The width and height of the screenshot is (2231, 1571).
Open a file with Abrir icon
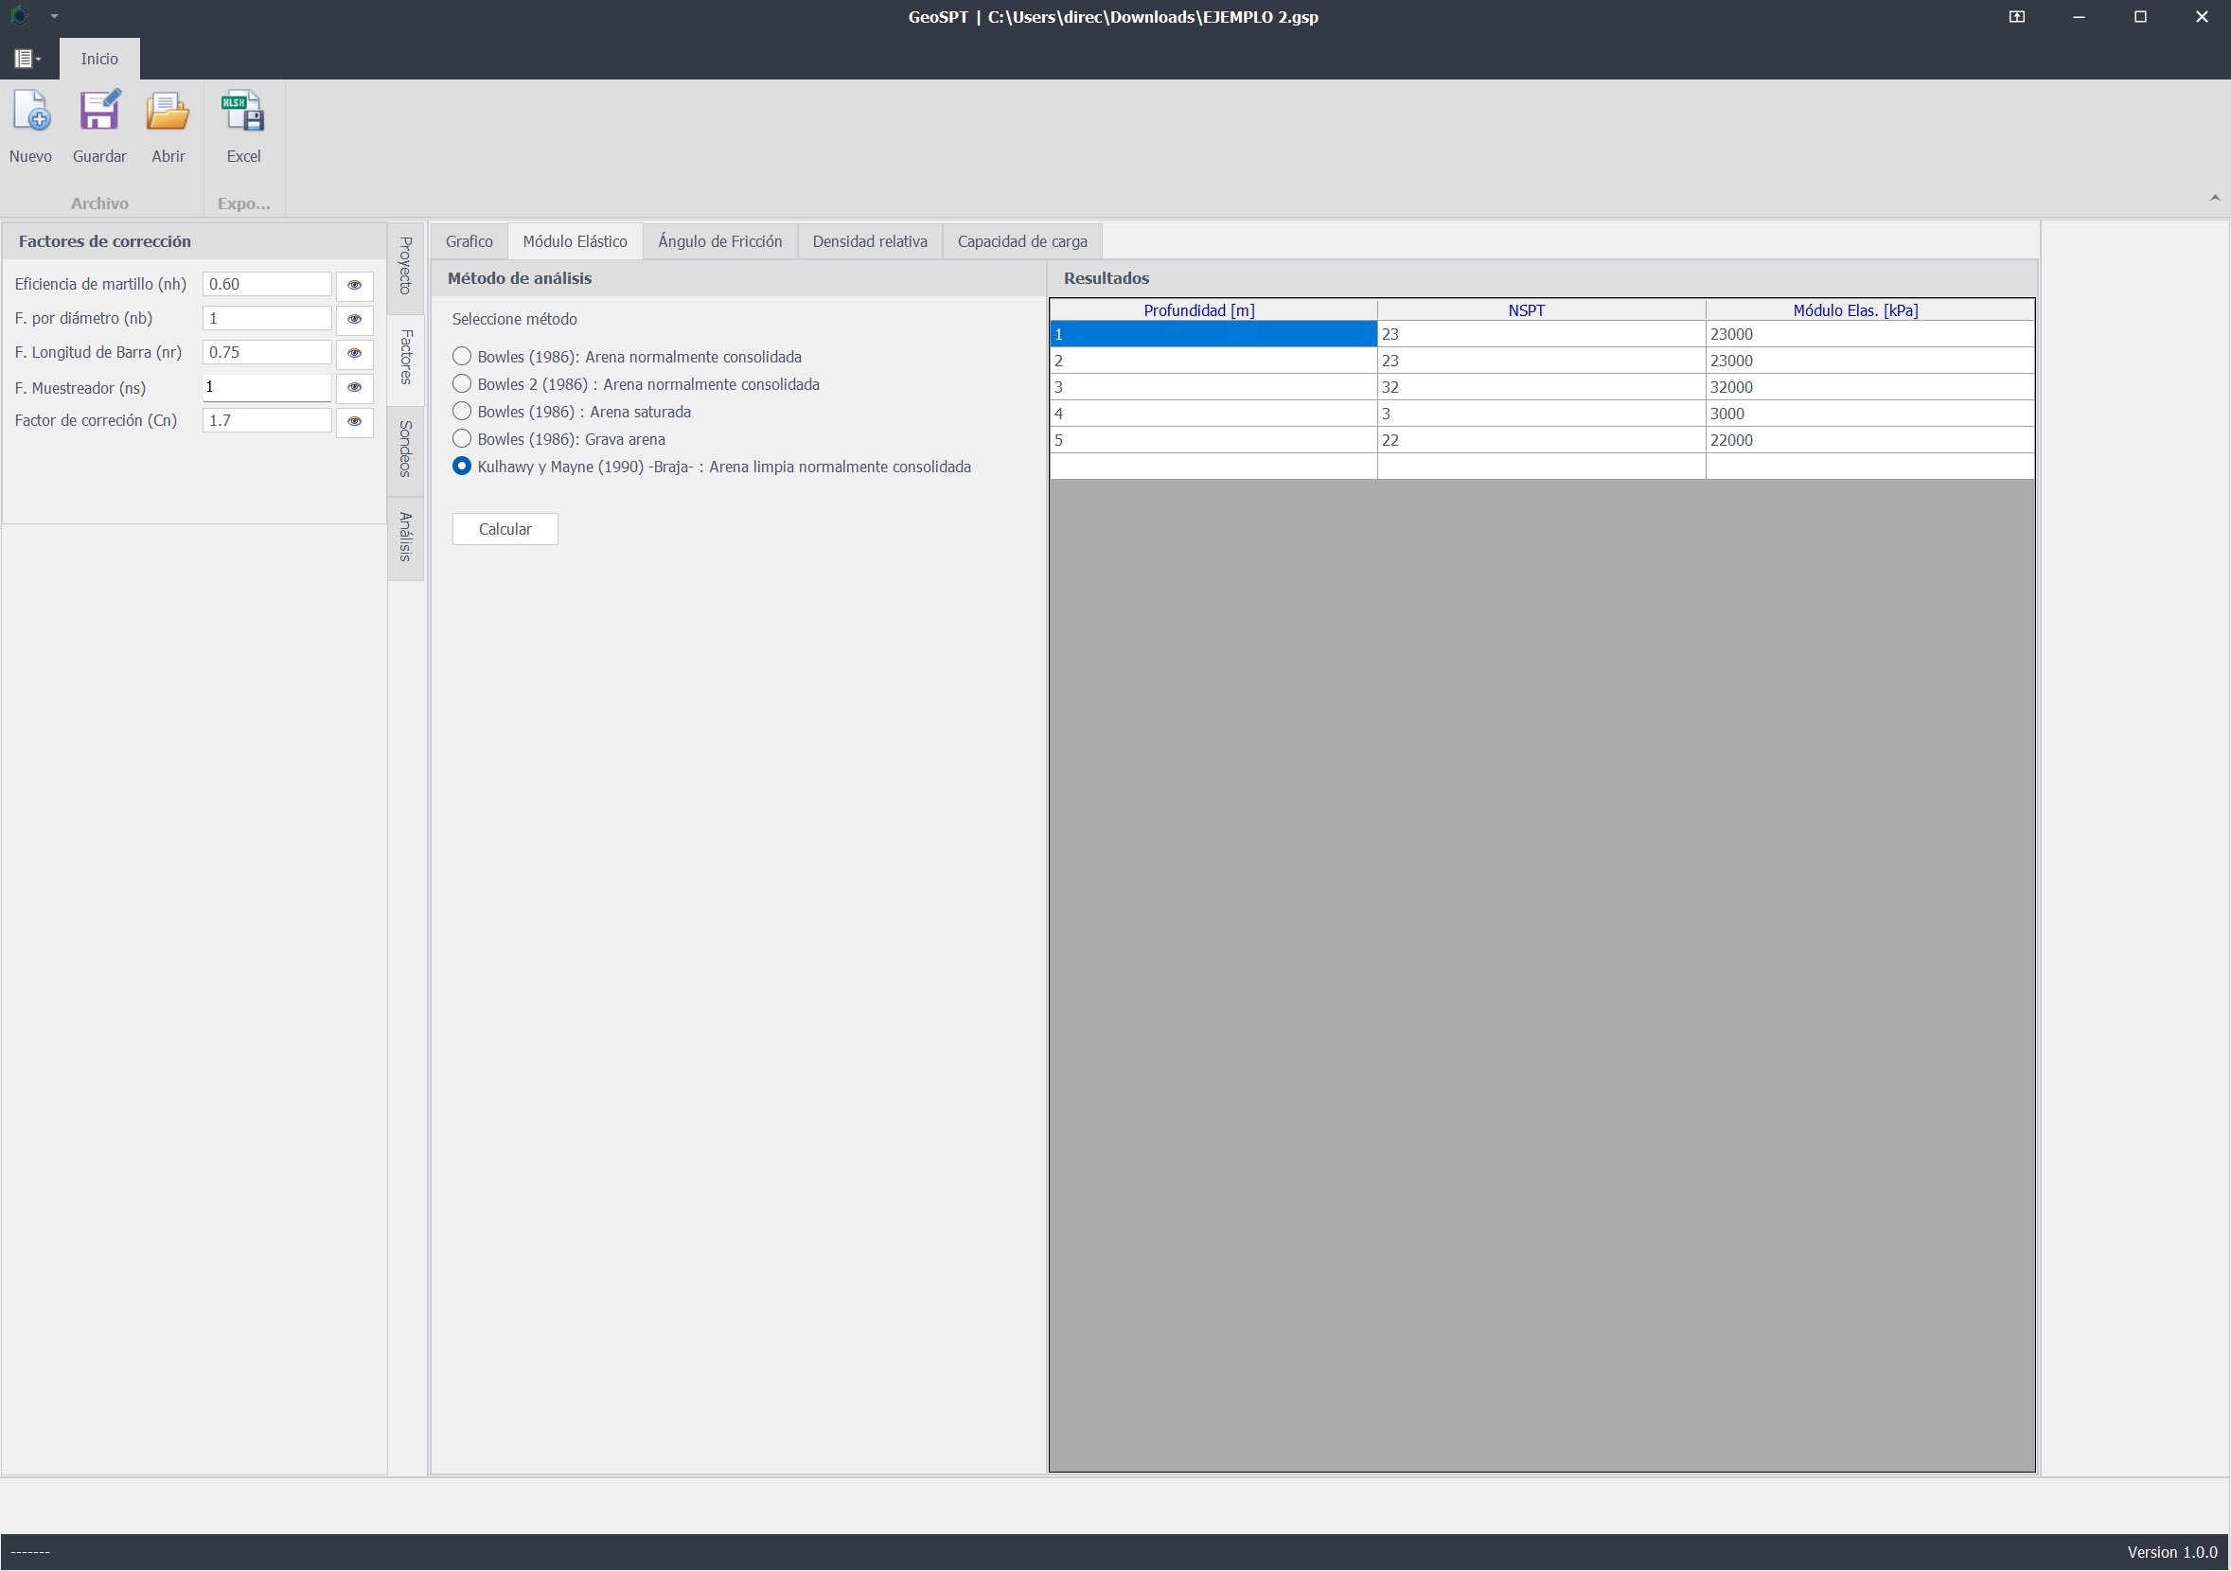[168, 113]
